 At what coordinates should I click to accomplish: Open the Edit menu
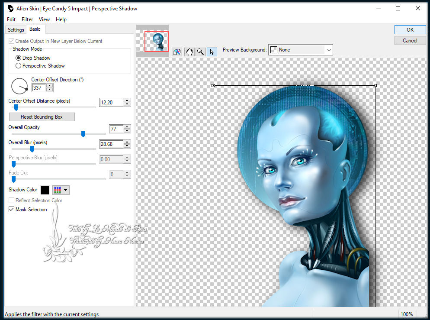11,19
